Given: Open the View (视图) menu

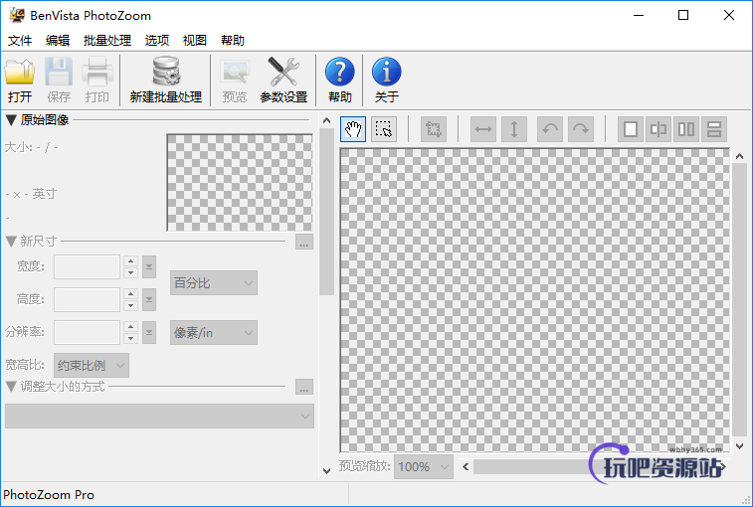Looking at the screenshot, I should pos(195,41).
